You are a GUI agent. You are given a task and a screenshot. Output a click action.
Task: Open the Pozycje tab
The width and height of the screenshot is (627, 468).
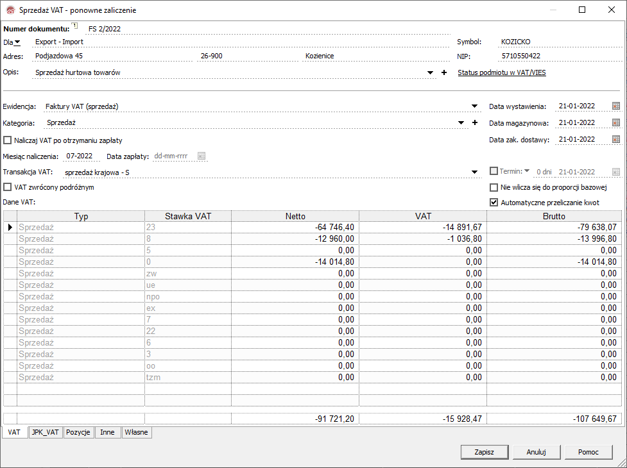click(x=78, y=432)
